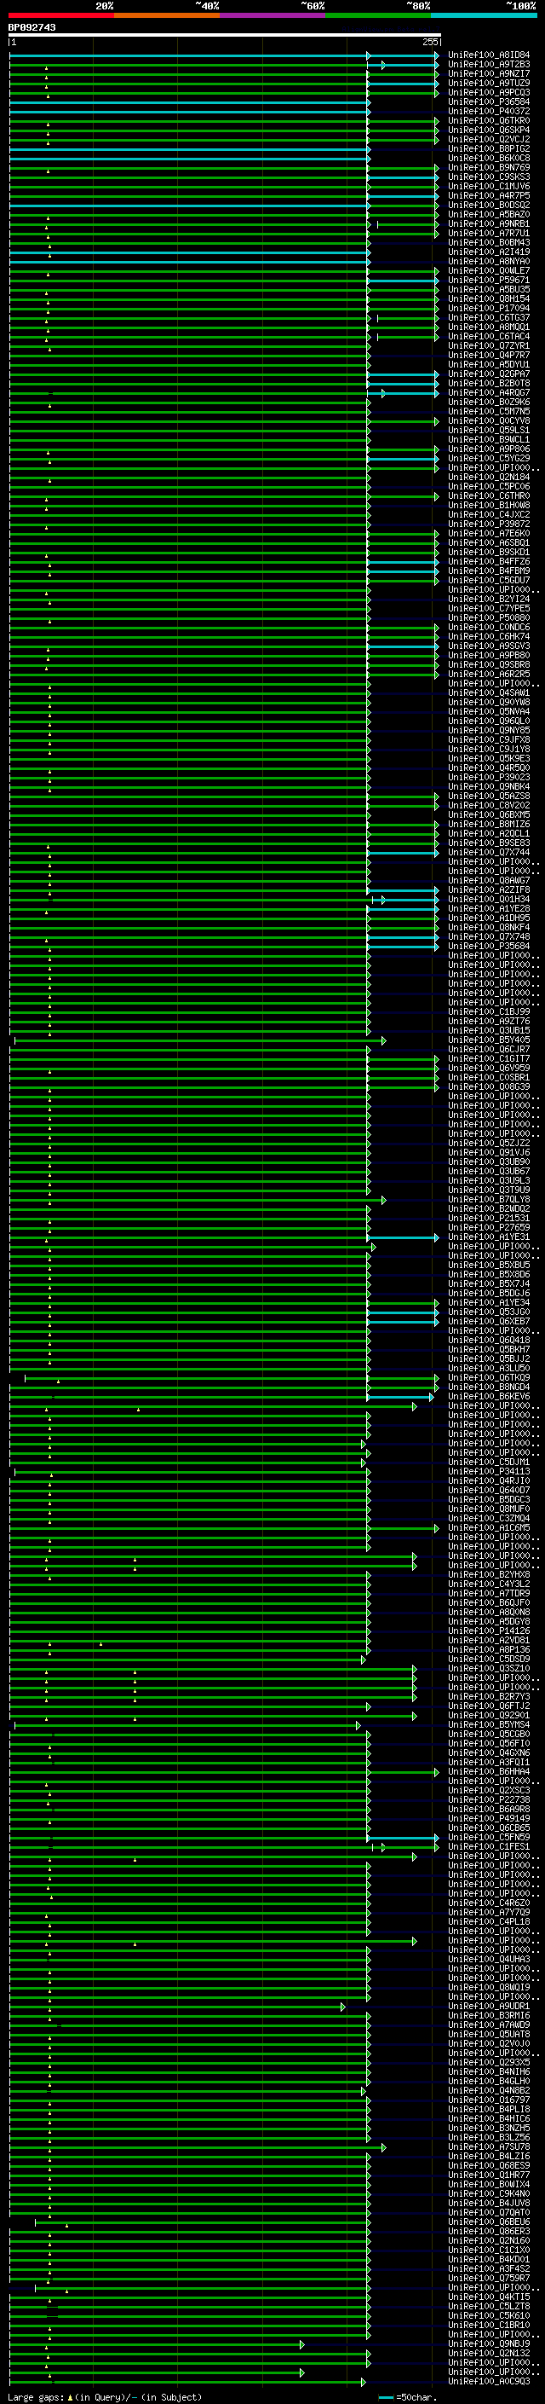Open hit UniRef100_B8PIG2
This screenshot has width=545, height=2404.
point(489,148)
